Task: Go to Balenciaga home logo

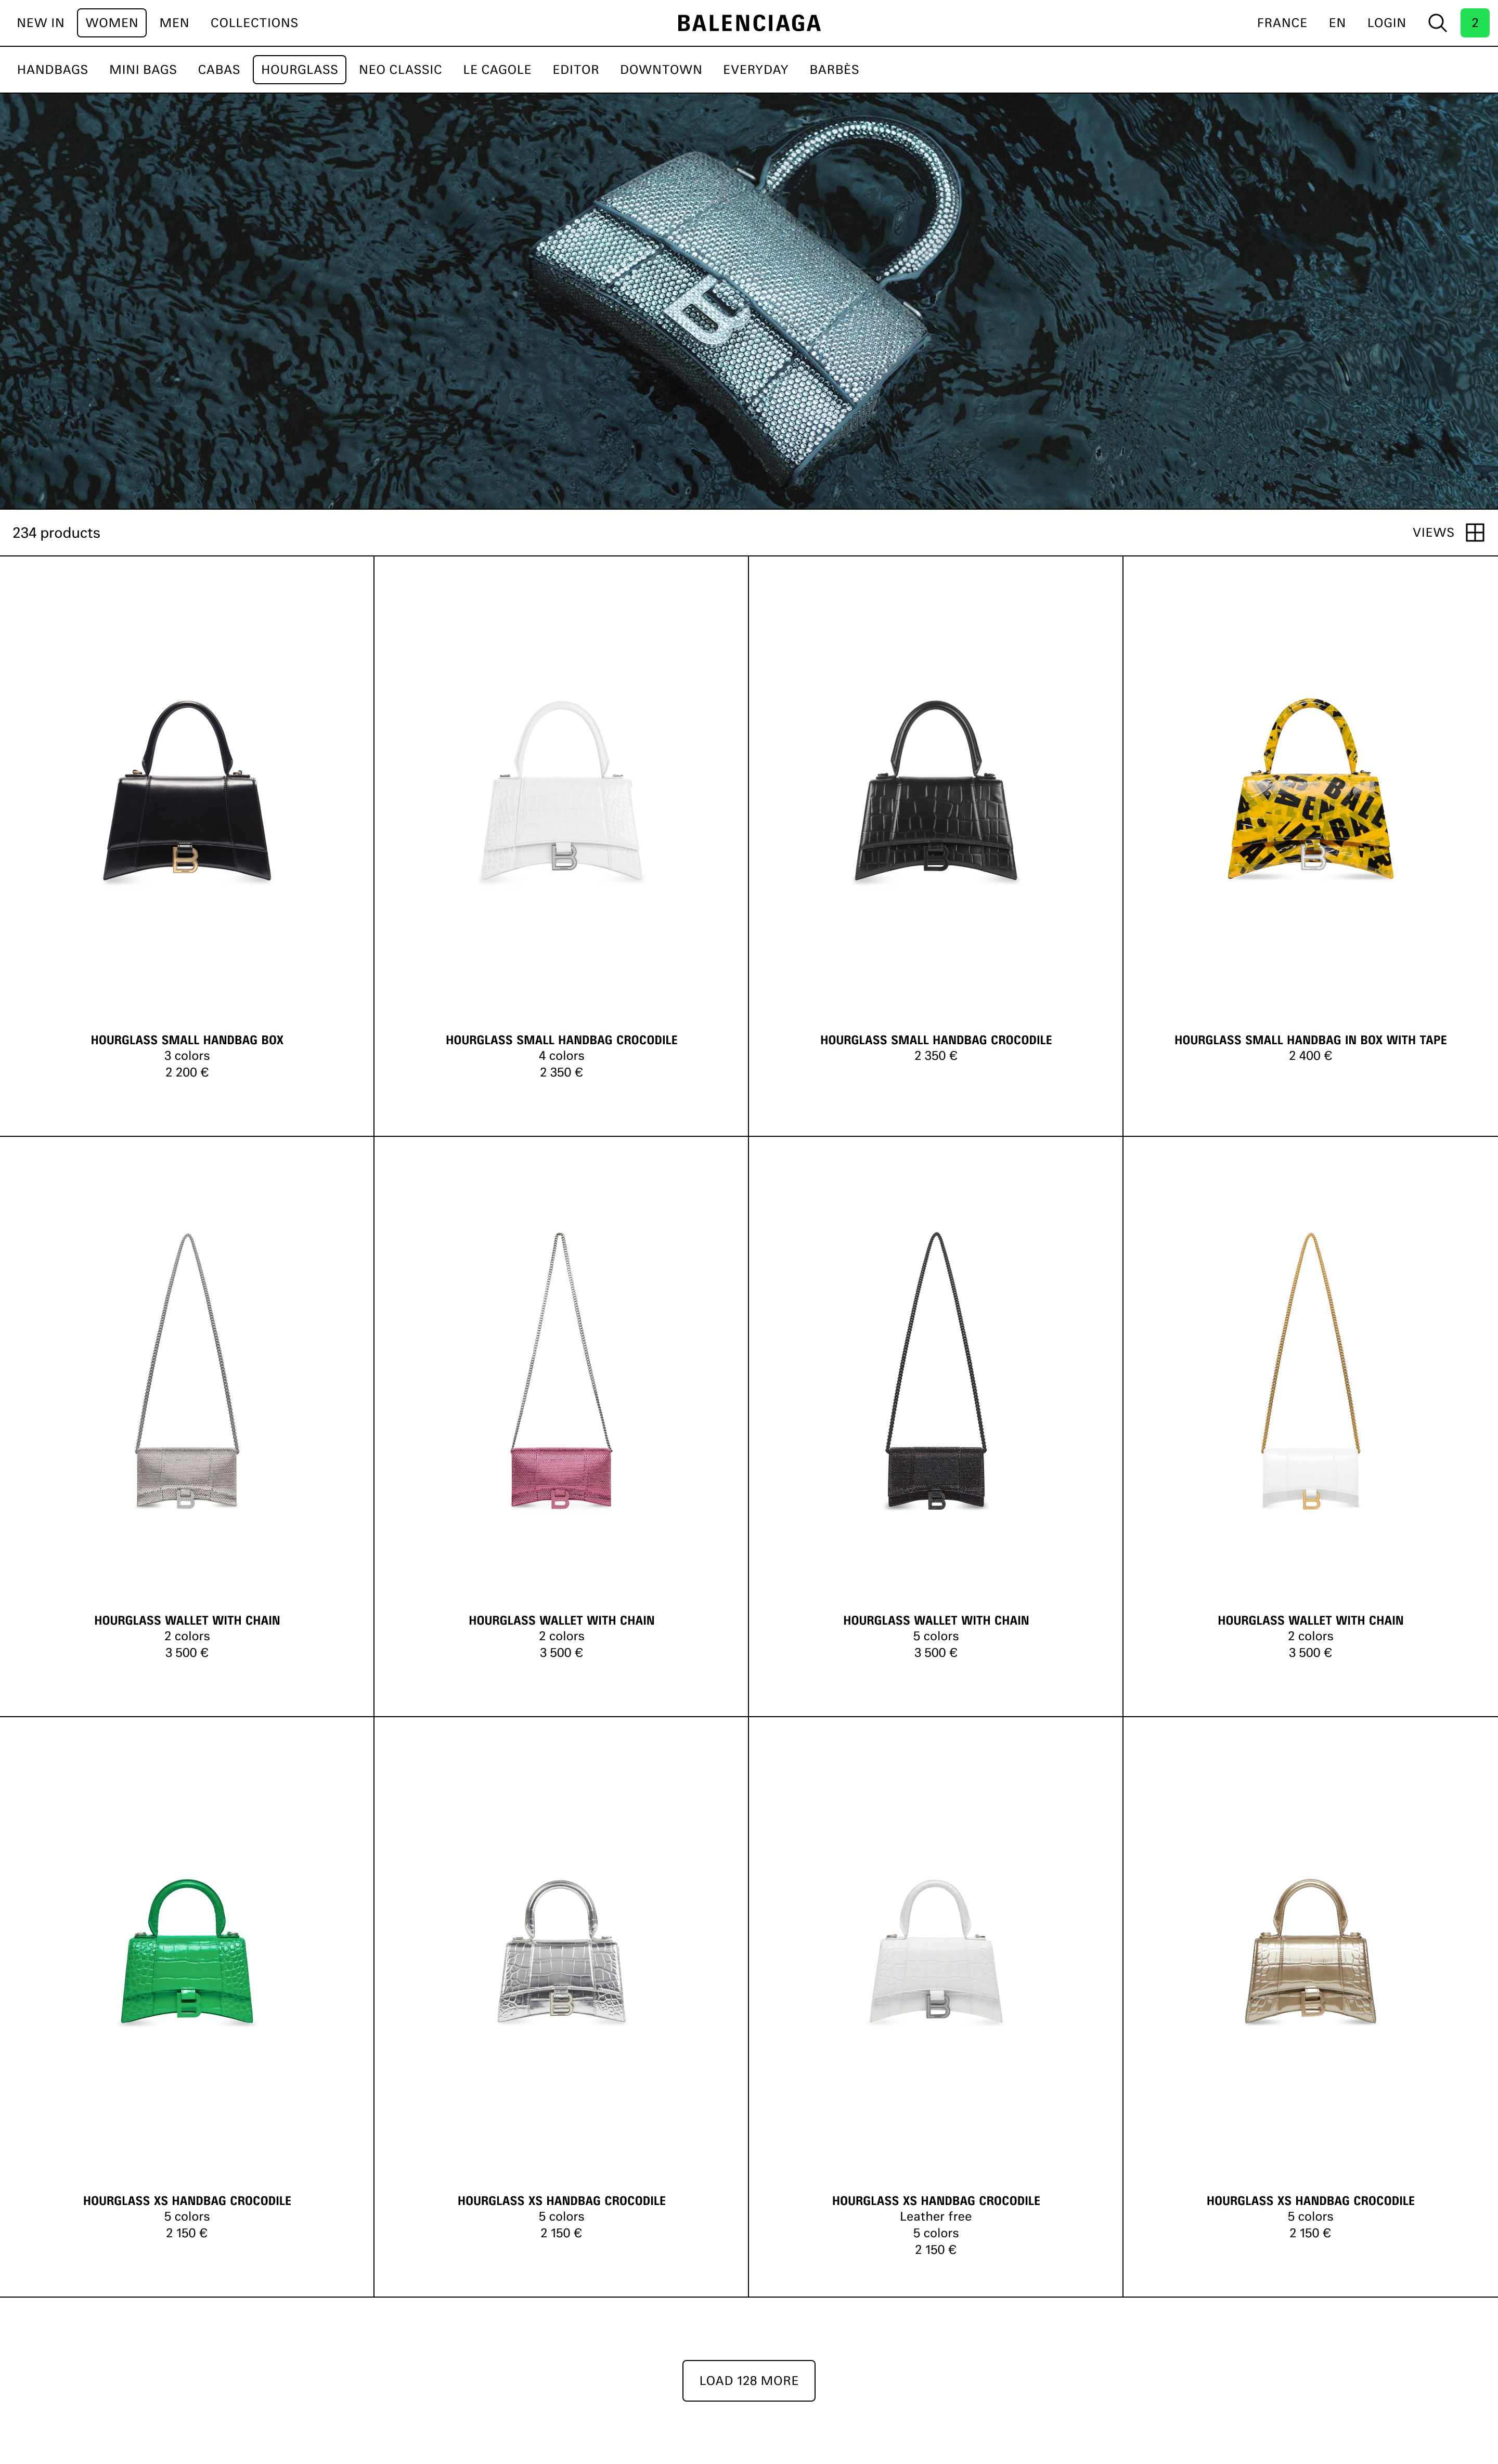Action: click(x=749, y=23)
